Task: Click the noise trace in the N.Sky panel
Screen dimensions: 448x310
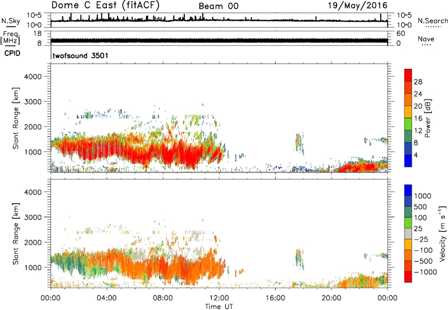Action: coord(219,20)
